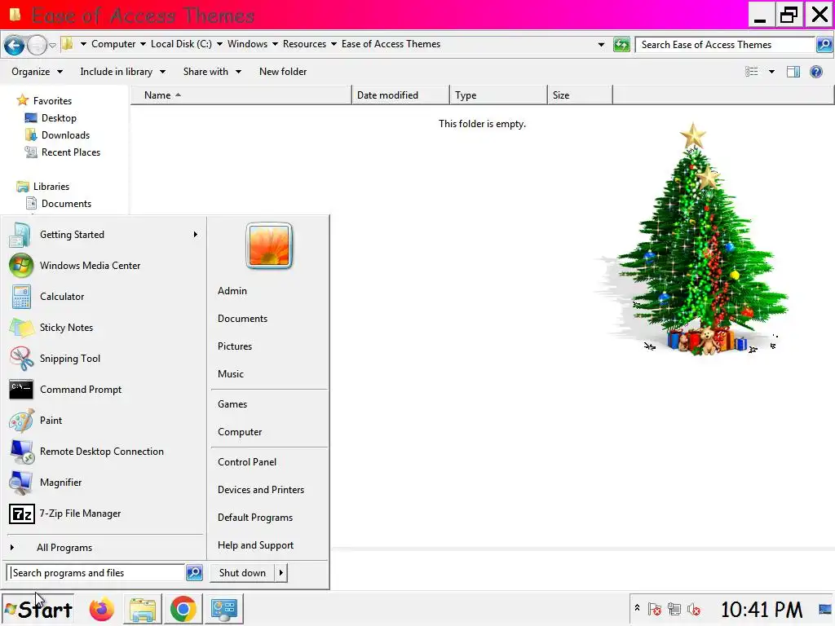Sort by Name column
The width and height of the screenshot is (835, 626).
click(241, 95)
